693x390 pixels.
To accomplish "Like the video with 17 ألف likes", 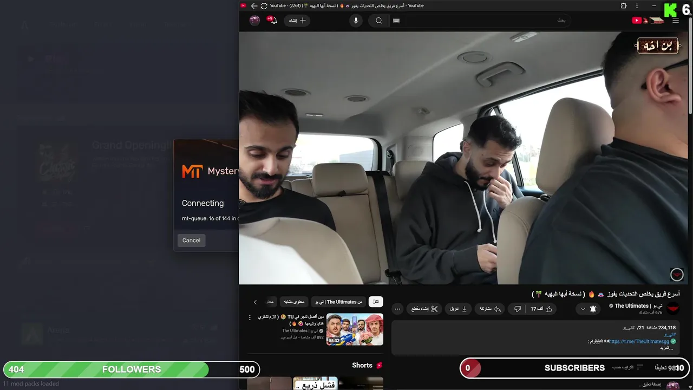I will (541, 309).
